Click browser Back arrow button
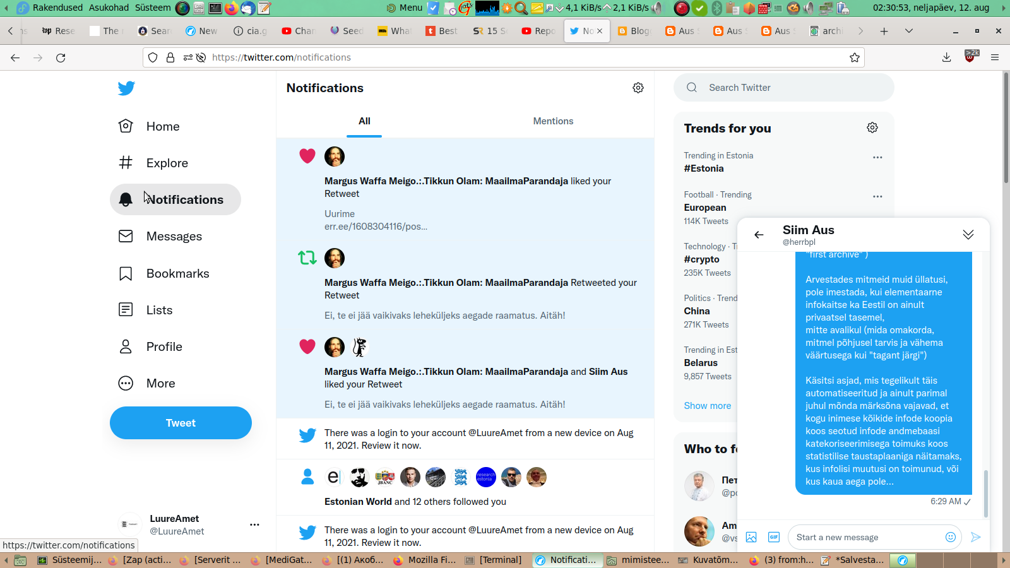The width and height of the screenshot is (1010, 568). pyautogui.click(x=15, y=57)
